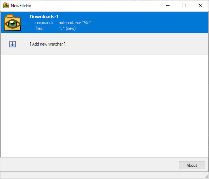
Task: Choose the [ Add new Watcher ] entry
Action: (x=48, y=44)
